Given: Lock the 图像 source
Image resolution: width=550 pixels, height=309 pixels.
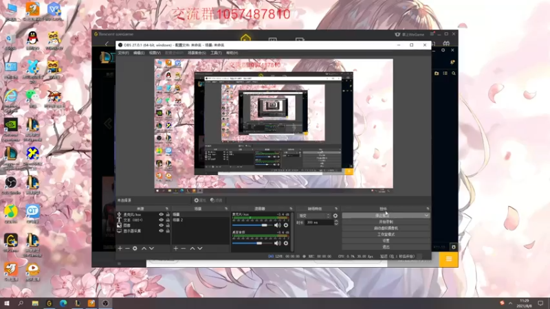Looking at the screenshot, I should tap(168, 225).
